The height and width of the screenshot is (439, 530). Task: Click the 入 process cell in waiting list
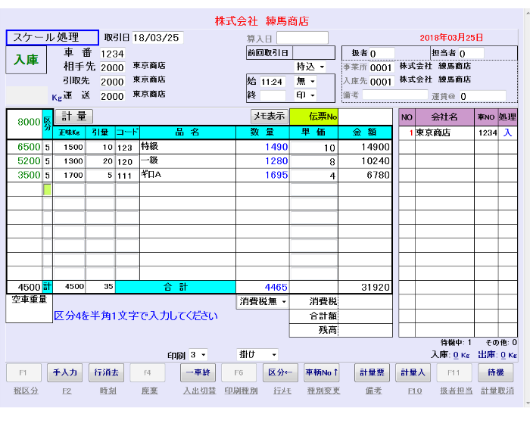click(x=507, y=132)
